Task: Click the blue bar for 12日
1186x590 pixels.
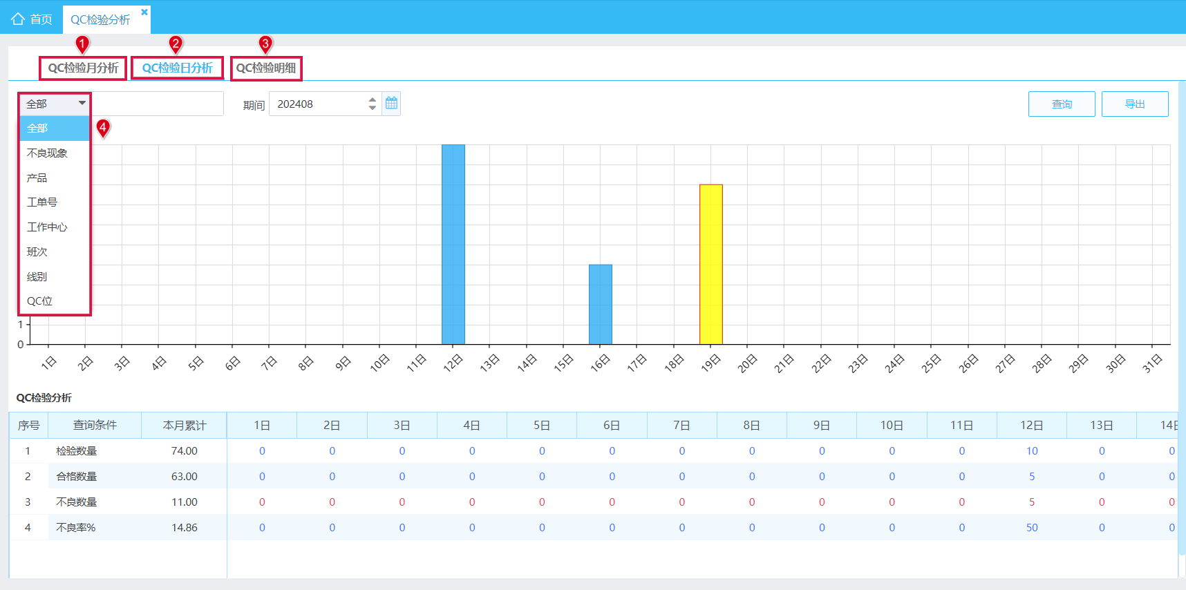Action: point(453,244)
